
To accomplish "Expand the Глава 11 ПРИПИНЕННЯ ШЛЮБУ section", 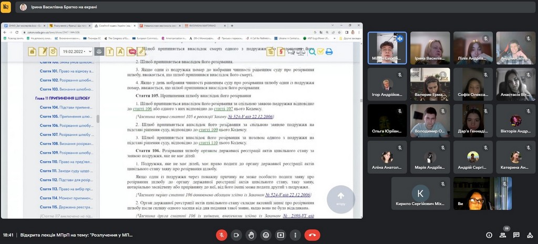I will (62, 98).
